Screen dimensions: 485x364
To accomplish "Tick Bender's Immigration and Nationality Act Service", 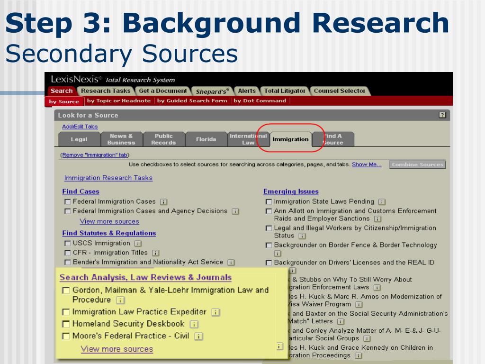I will (67, 263).
